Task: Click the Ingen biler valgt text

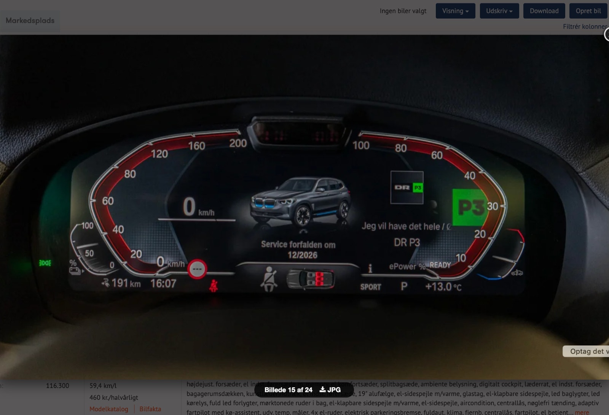Action: tap(403, 11)
